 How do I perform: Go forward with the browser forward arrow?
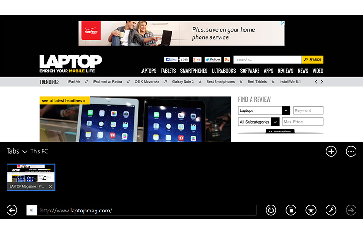(351, 210)
